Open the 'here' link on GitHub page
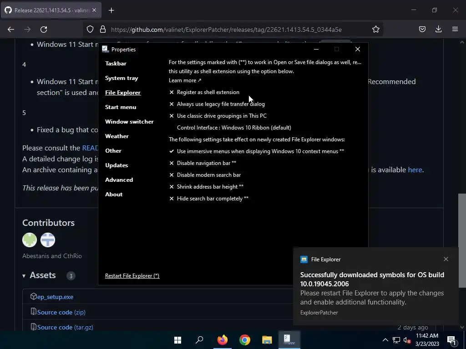466x349 pixels. point(415,170)
